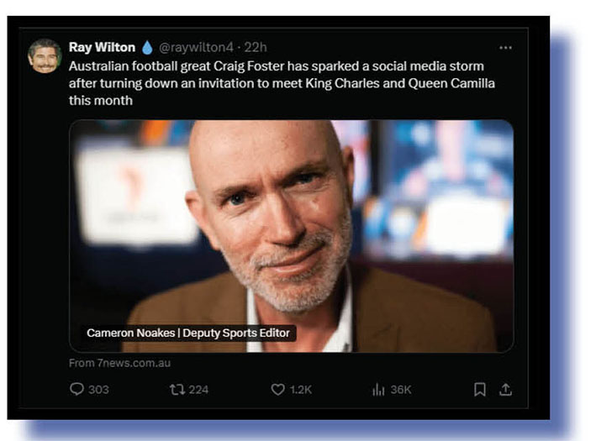Click the repost arrows icon
This screenshot has height=441, width=596.
[176, 390]
